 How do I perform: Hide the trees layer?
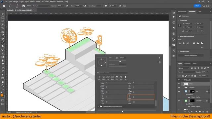click(x=179, y=84)
